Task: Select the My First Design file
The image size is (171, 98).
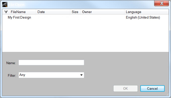Action: 19,17
